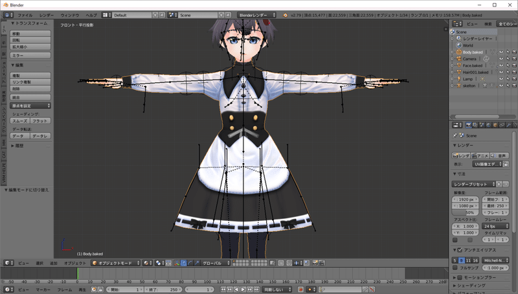This screenshot has width=518, height=294.
Task: Expand the 履歴 panel
Action: [12, 146]
